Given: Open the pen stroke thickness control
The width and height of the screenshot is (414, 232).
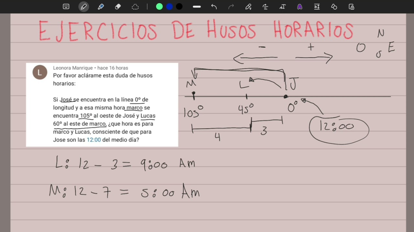Looking at the screenshot, I should tap(197, 6).
